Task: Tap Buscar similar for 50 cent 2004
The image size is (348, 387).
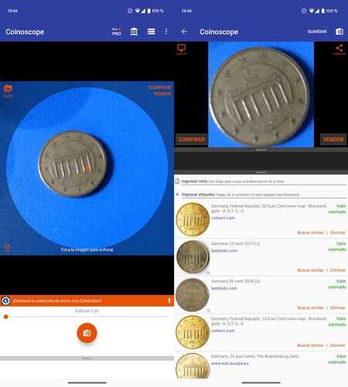Action: (x=310, y=308)
